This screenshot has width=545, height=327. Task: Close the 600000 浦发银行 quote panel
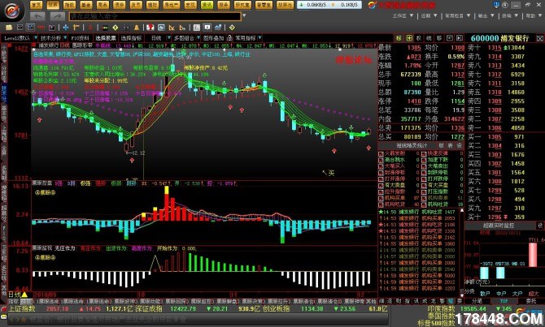540,38
